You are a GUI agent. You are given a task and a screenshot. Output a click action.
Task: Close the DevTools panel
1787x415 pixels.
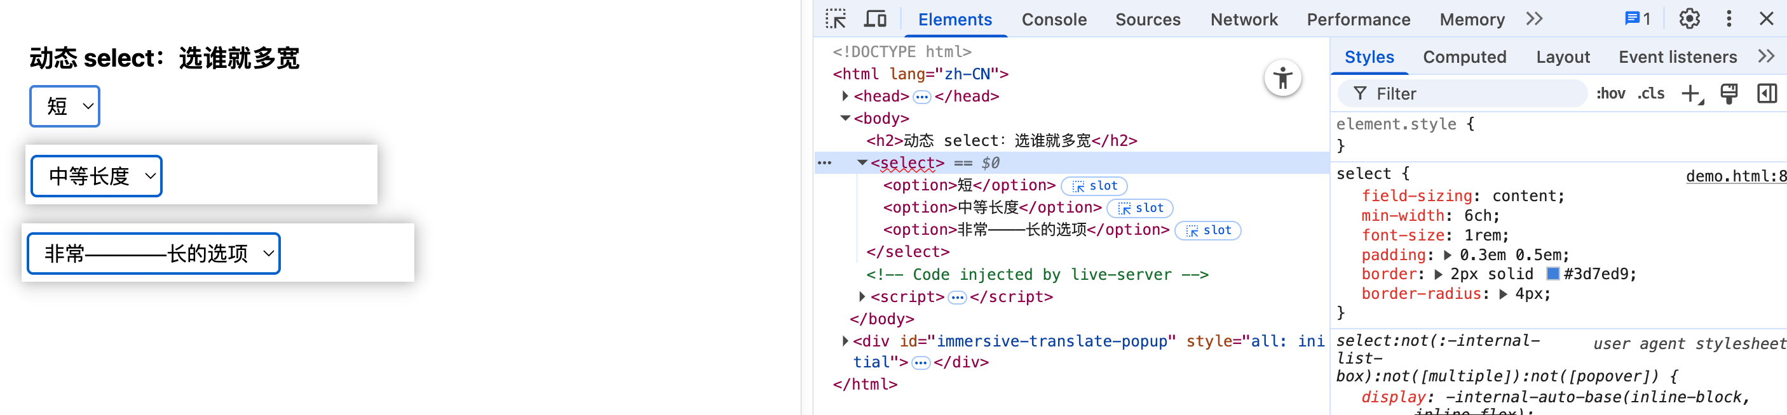[1766, 18]
